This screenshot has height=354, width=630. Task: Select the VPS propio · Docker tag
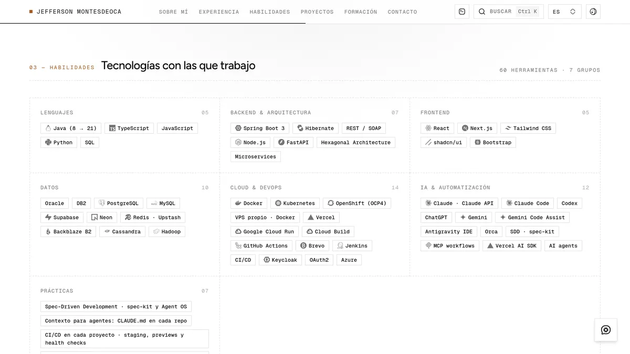tap(265, 217)
